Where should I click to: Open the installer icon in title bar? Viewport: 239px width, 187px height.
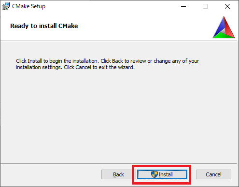[x=6, y=6]
